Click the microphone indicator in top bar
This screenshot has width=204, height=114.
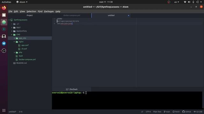pos(193,2)
